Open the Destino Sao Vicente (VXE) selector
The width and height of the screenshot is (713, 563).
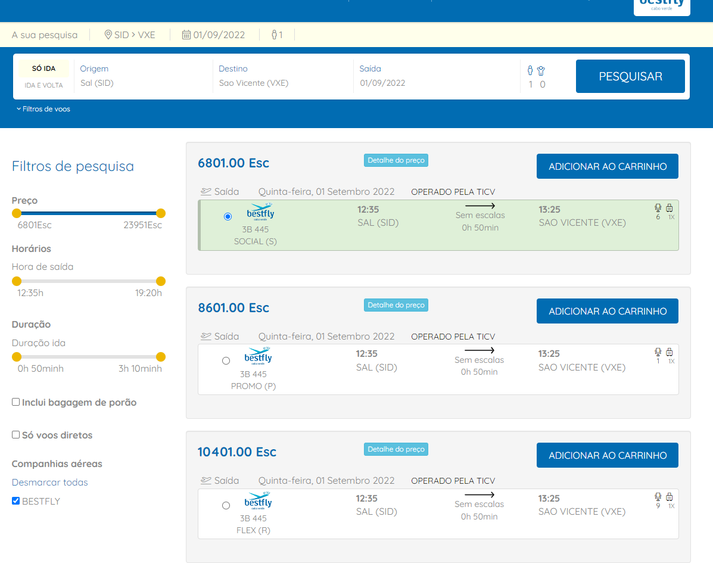tap(284, 76)
